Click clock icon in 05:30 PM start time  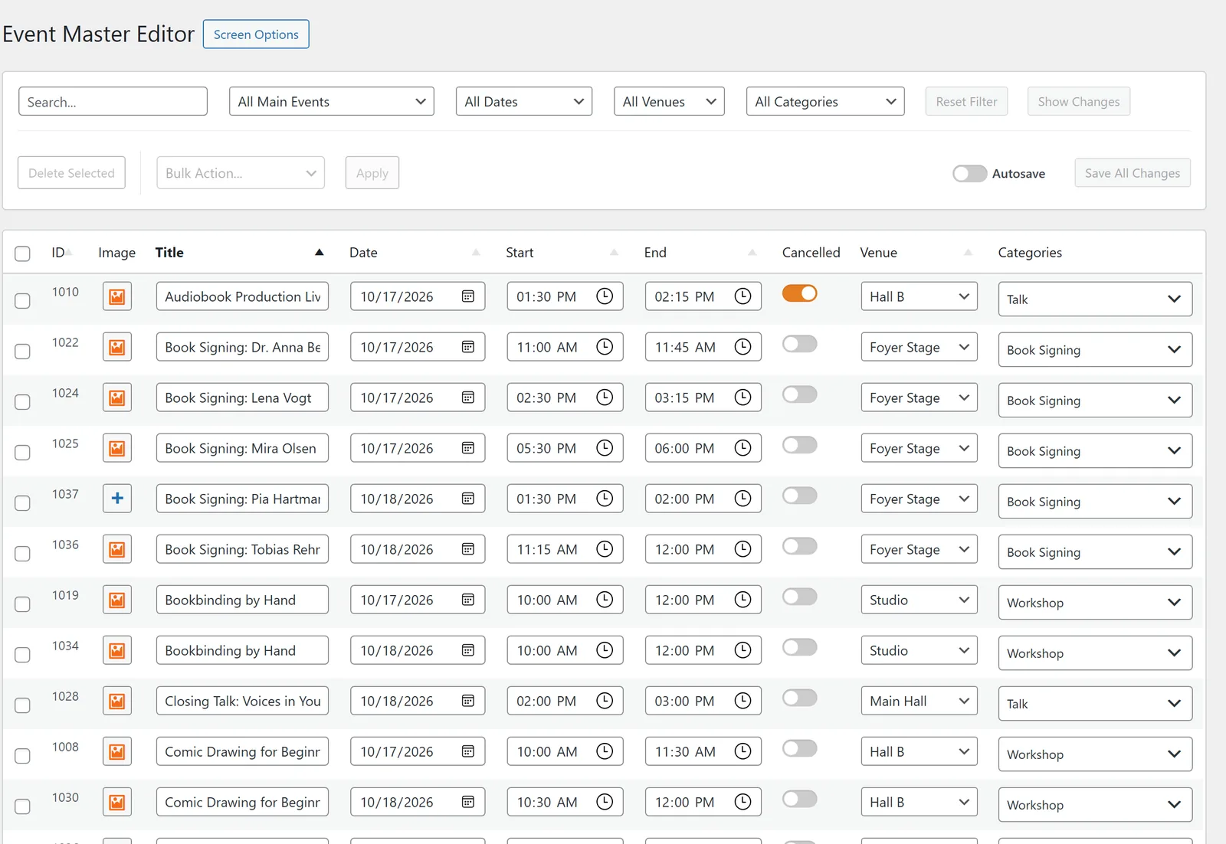pos(605,447)
